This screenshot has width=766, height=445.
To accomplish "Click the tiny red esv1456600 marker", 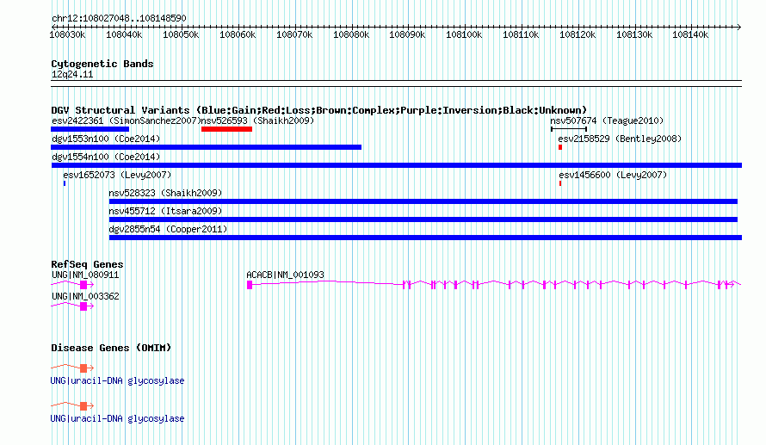I will [x=560, y=183].
